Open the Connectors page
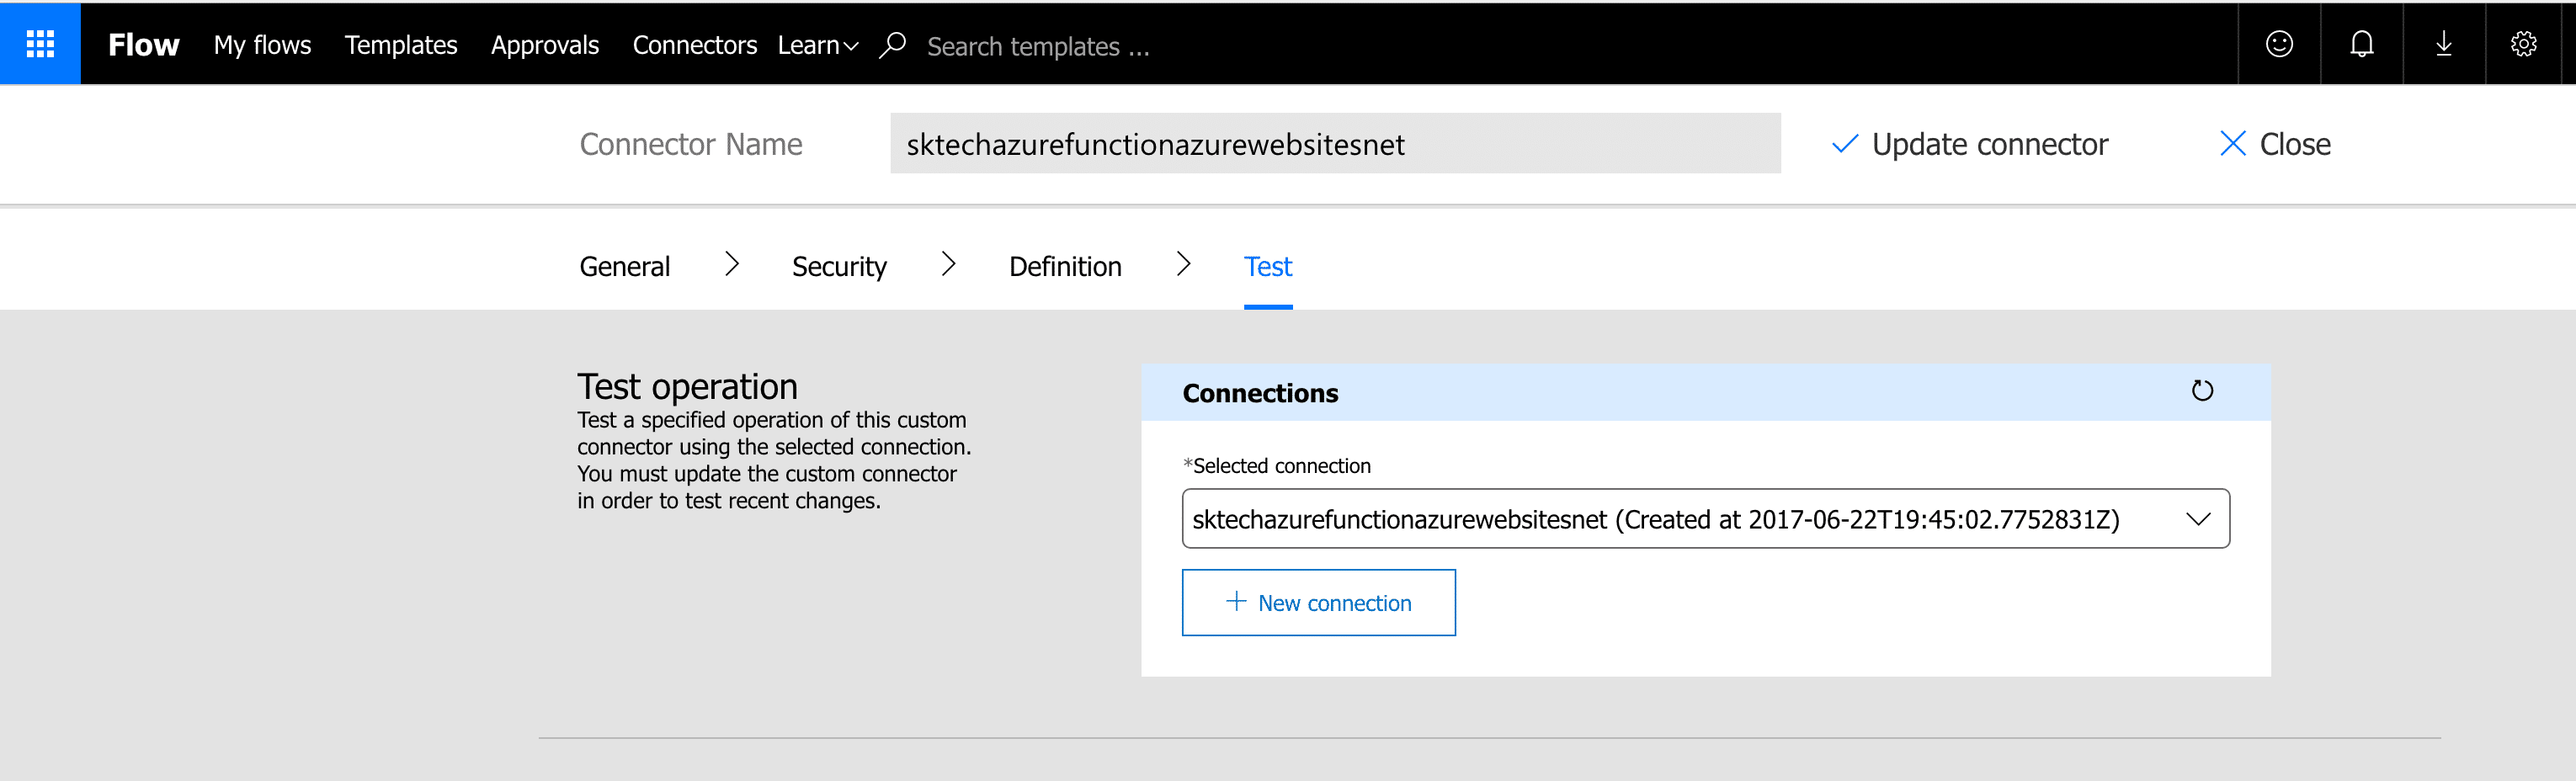 pyautogui.click(x=694, y=45)
